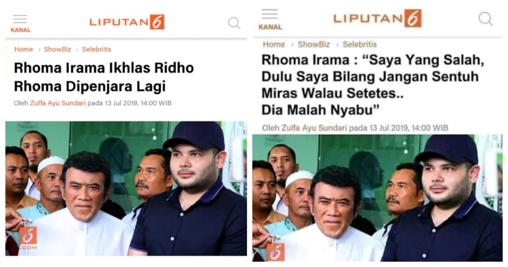
Task: Open ShowBiz breadcrumb in left article
Action: click(x=57, y=49)
